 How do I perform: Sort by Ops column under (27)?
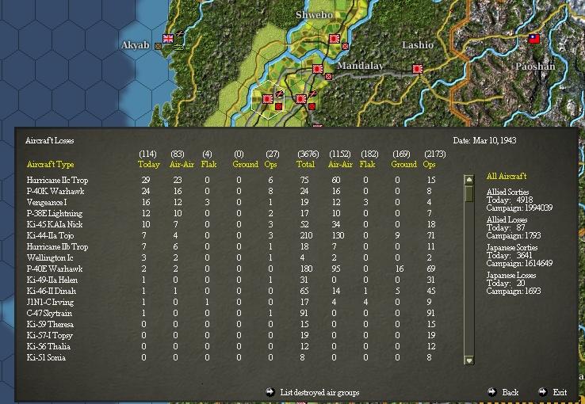point(271,164)
